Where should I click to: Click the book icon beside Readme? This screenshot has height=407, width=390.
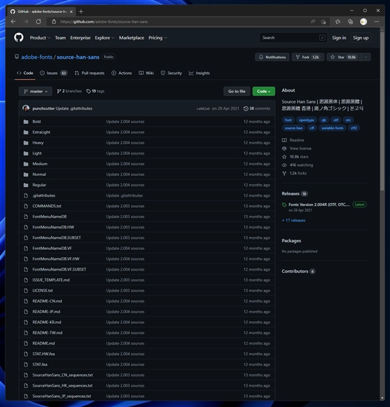coord(285,140)
